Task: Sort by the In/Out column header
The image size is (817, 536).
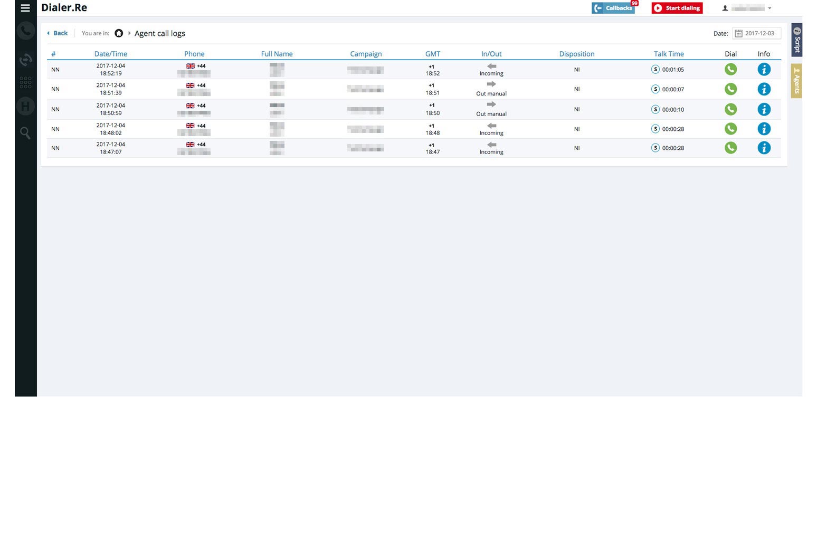Action: [x=491, y=54]
